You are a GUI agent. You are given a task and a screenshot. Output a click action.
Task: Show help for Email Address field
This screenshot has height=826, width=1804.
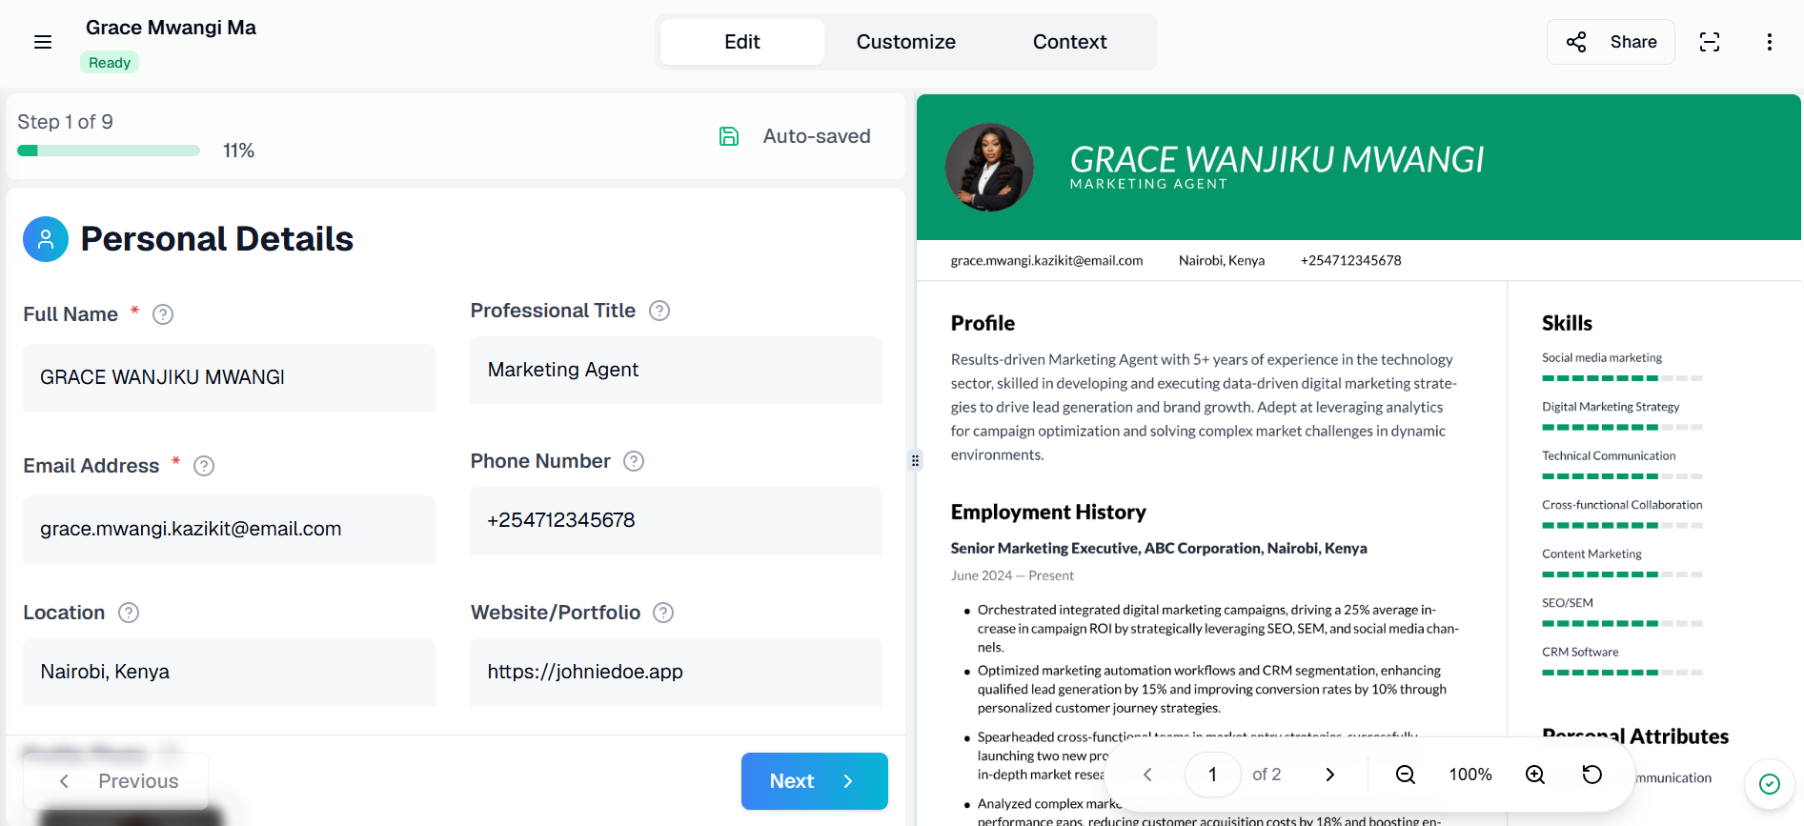coord(204,466)
